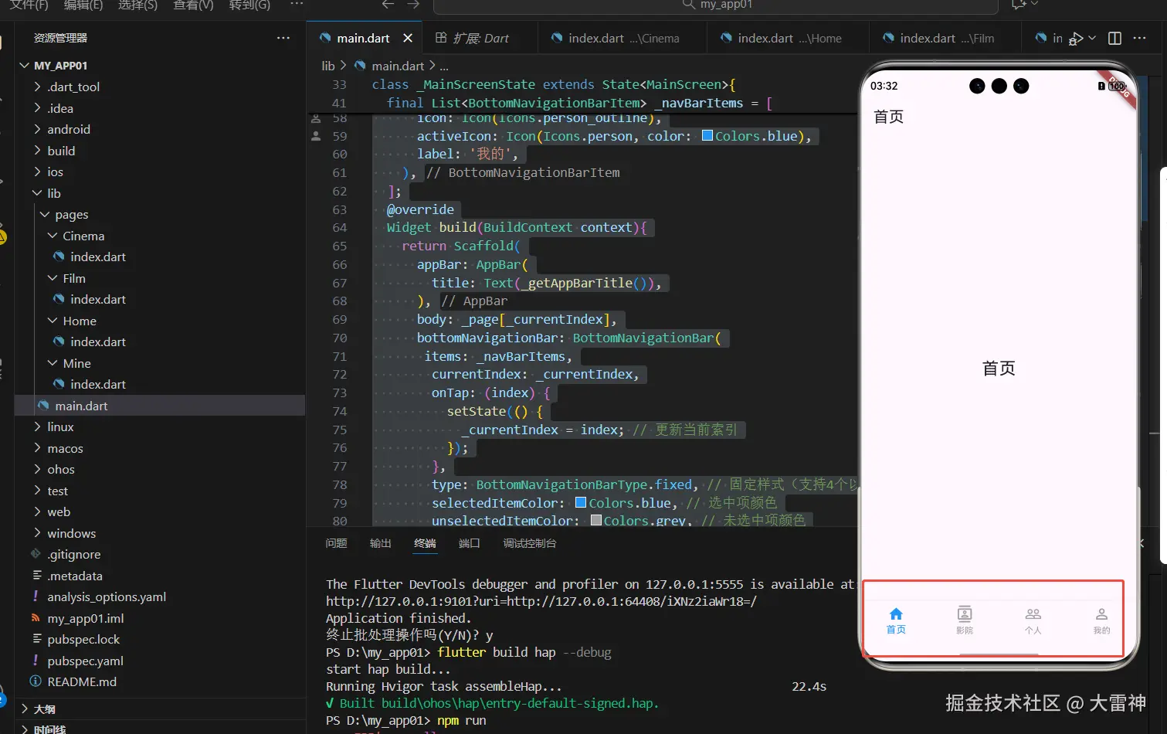Viewport: 1167px width, 734px height.
Task: Open explorer panel more actions ellipsis
Action: (283, 38)
